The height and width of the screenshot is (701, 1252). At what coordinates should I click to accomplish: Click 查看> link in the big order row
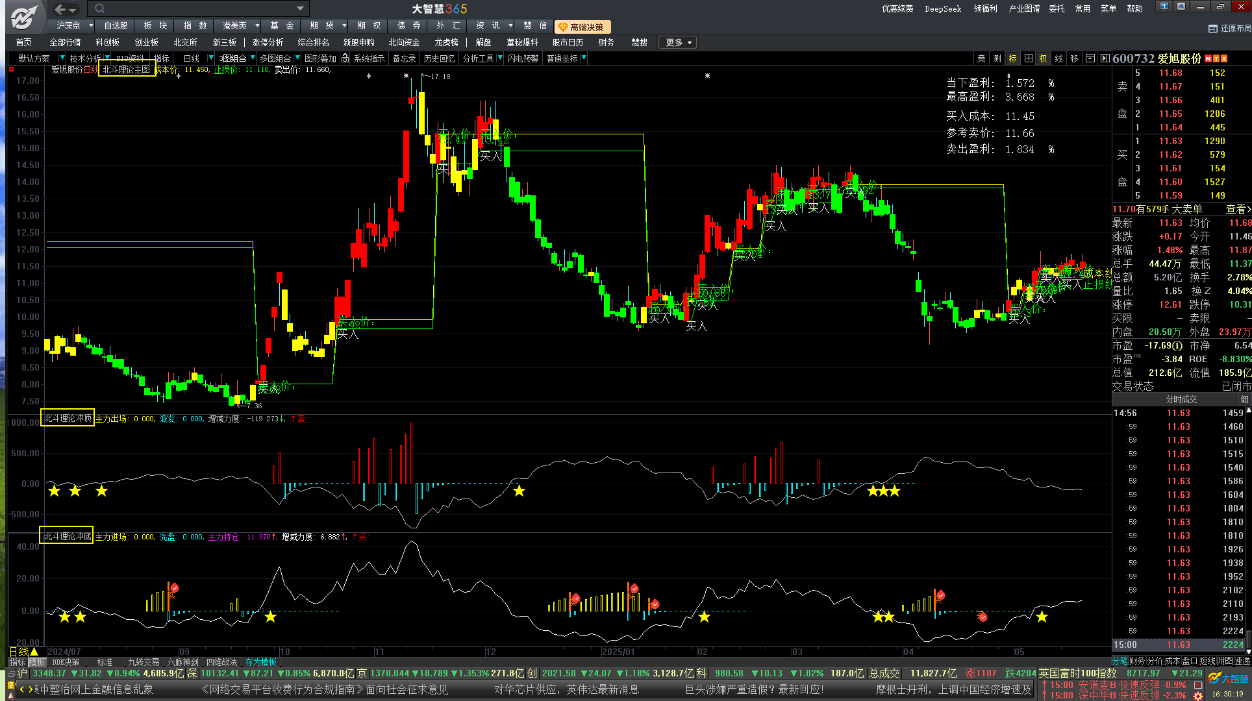1238,209
